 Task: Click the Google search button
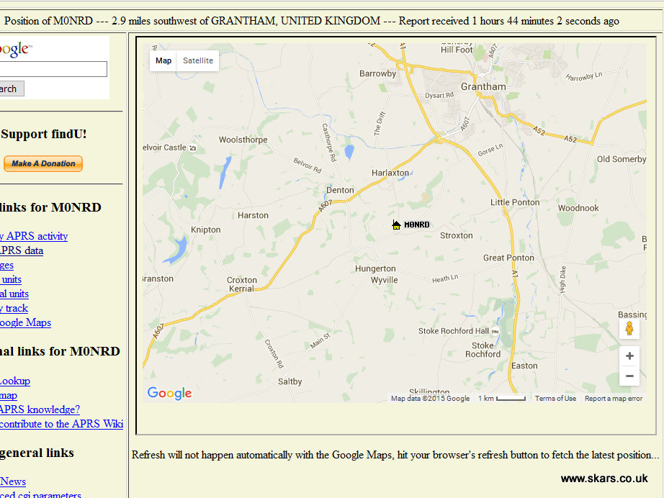tap(12, 89)
